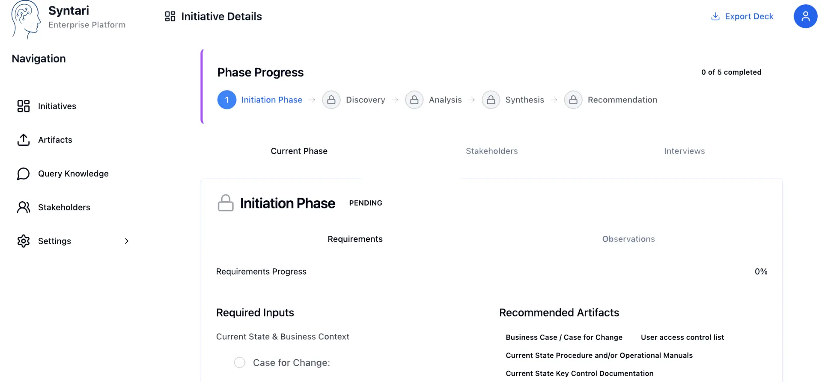Click the Analysis phase lock icon

tap(414, 100)
